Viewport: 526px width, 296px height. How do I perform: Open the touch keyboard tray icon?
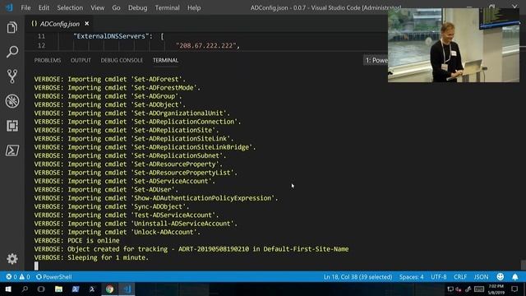[x=479, y=289]
